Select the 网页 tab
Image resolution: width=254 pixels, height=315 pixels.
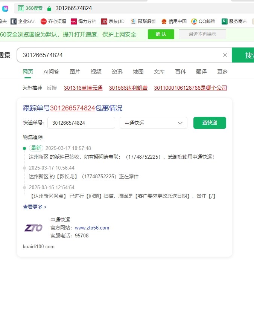click(x=28, y=72)
